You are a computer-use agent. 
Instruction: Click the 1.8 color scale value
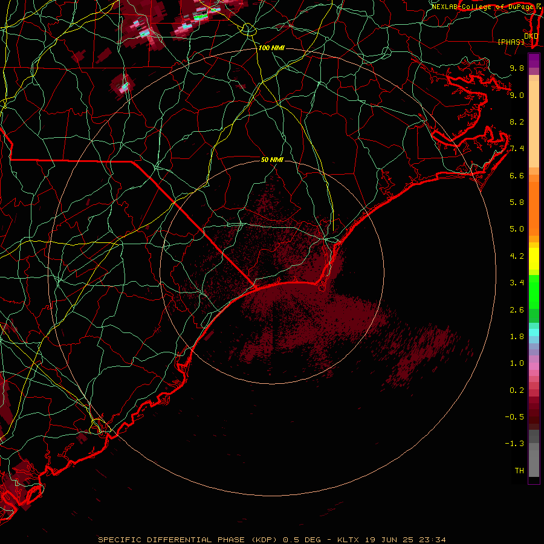[x=517, y=337]
